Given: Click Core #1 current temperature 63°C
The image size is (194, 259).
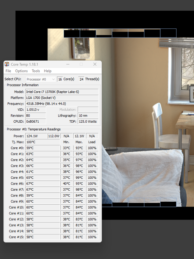Looking at the screenshot, I should pos(42,154).
